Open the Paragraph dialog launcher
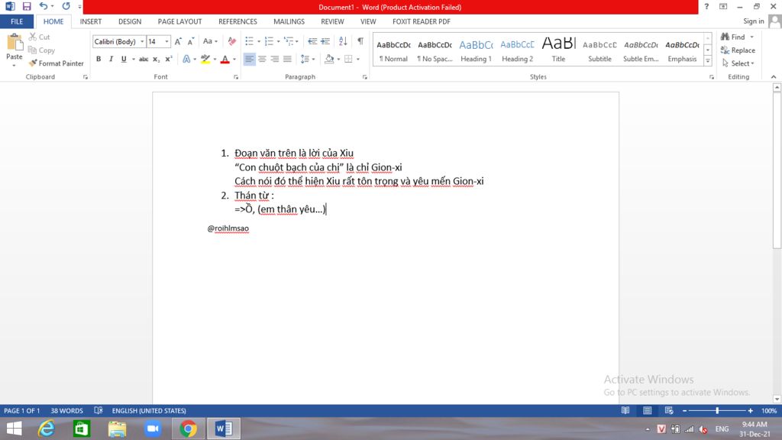Screen dimensions: 782x440 (x=364, y=77)
